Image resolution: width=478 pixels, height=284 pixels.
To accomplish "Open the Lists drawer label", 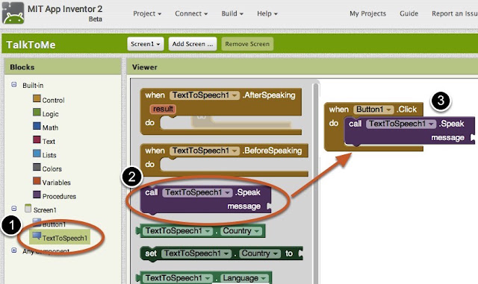I will (49, 155).
